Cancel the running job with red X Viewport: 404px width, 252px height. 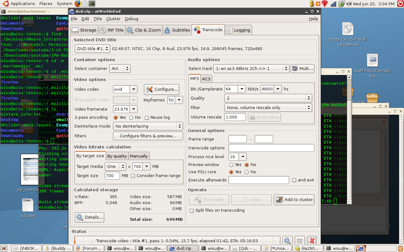312,241
